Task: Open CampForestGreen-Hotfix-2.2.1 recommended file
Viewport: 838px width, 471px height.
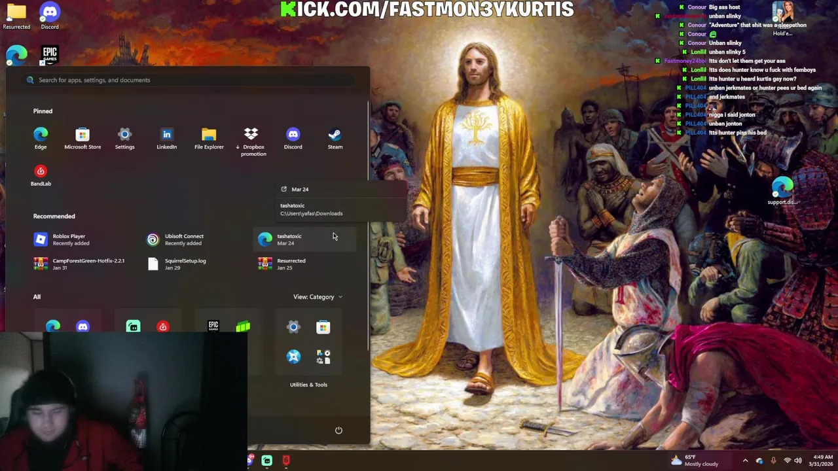Action: pyautogui.click(x=79, y=264)
